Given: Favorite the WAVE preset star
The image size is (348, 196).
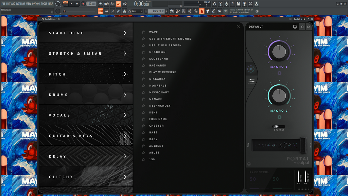Looking at the screenshot, I should tap(143, 32).
